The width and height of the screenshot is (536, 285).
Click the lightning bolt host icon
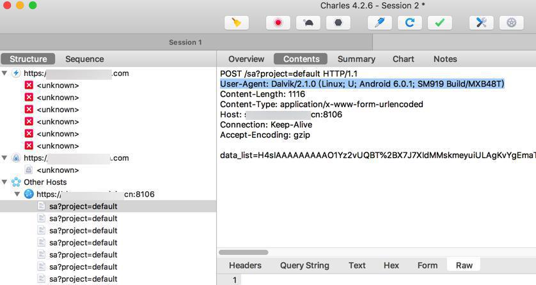[x=16, y=73]
